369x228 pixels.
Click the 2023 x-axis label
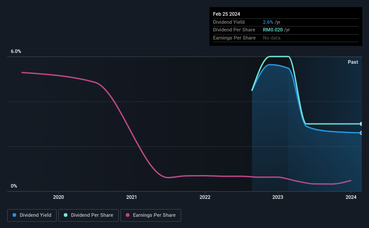278,197
